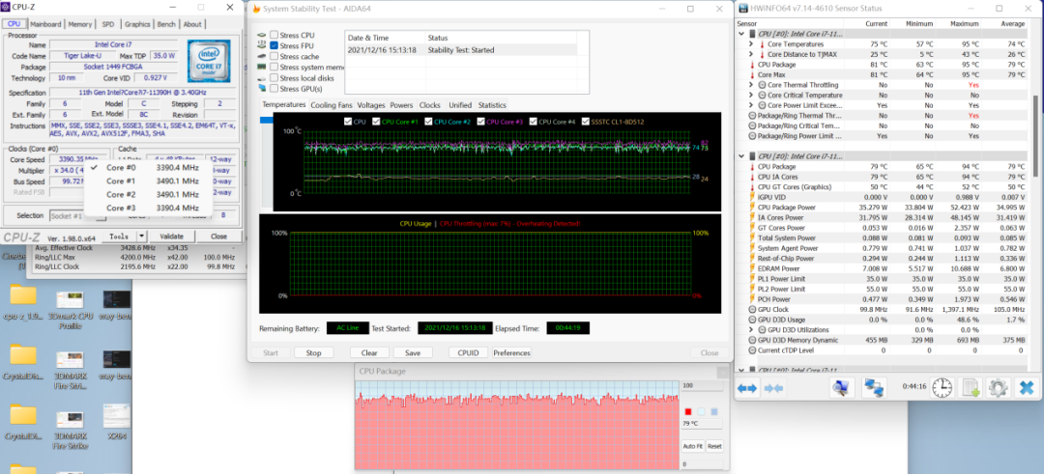The image size is (1044, 474).
Task: Toggle CPU Core #1 graph checkbox
Action: 377,122
